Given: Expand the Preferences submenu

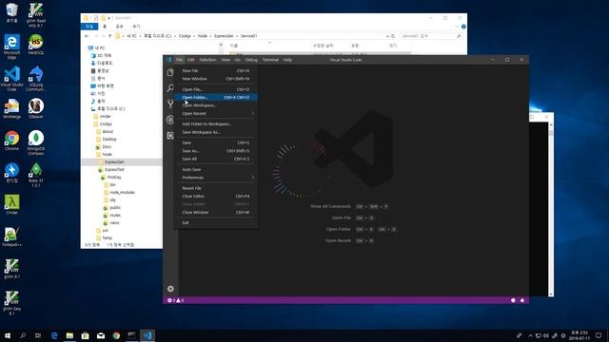Looking at the screenshot, I should coord(216,178).
